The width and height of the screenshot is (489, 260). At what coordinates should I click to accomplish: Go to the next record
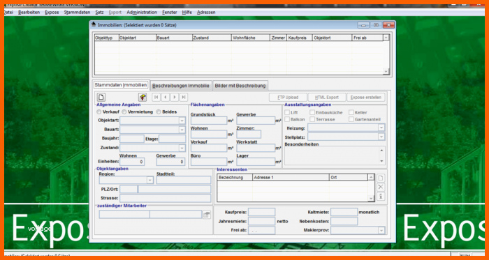(x=175, y=98)
